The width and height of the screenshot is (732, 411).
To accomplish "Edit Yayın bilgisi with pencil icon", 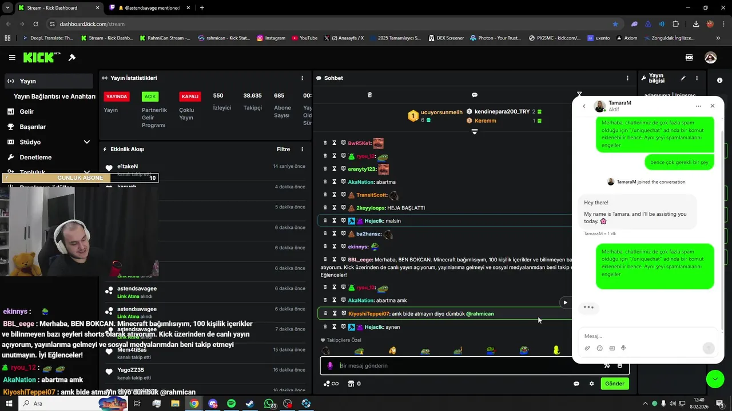I will [x=683, y=78].
